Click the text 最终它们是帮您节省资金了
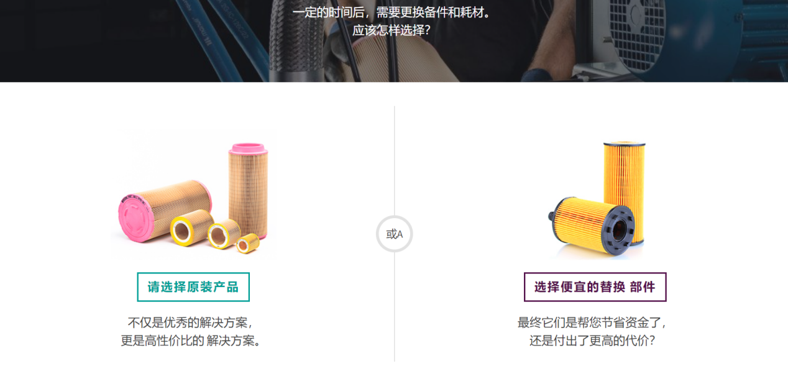The image size is (788, 384). click(592, 322)
